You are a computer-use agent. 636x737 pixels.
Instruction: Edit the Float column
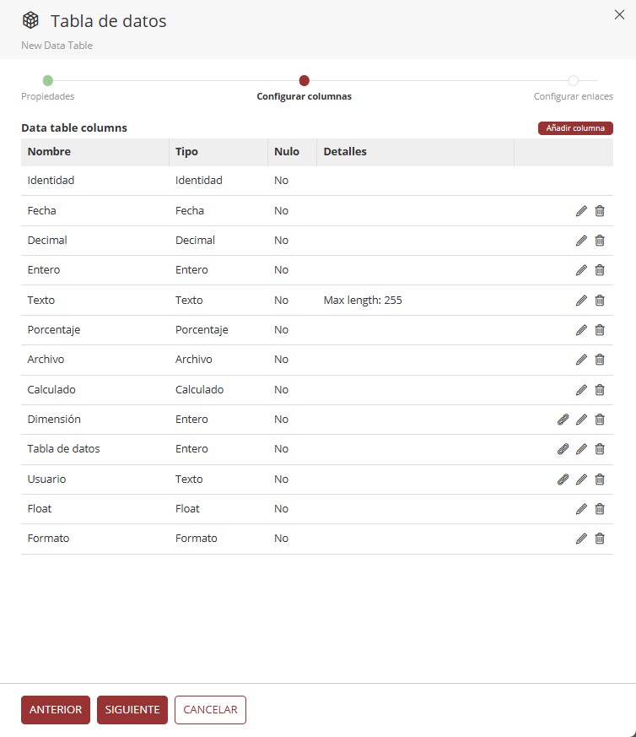pos(581,509)
